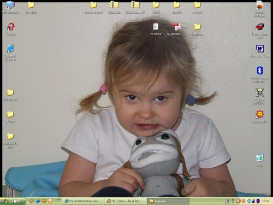Switch to the Ciara - Like A Boy taskbar item
This screenshot has width=273, height=205.
point(126,201)
